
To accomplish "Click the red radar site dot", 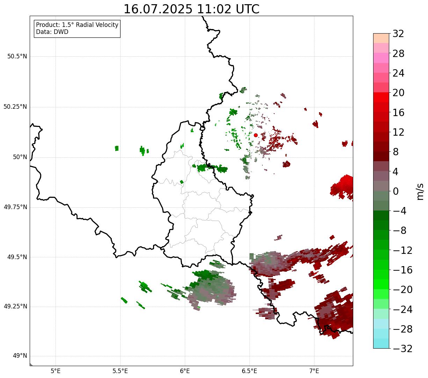I will coord(256,135).
